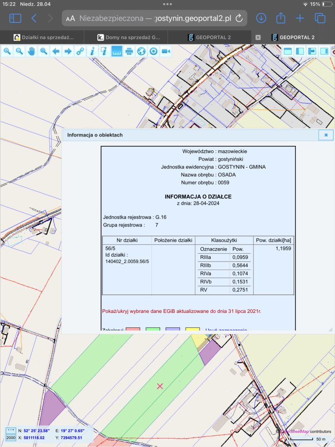Open the measurement ruler tool
This screenshot has width=335, height=447.
[117, 51]
